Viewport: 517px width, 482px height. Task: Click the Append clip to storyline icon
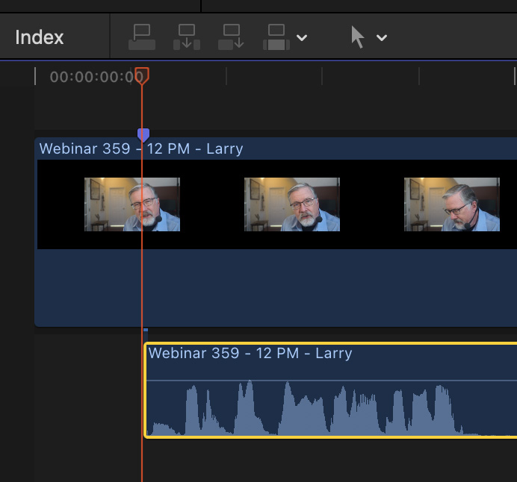point(232,37)
